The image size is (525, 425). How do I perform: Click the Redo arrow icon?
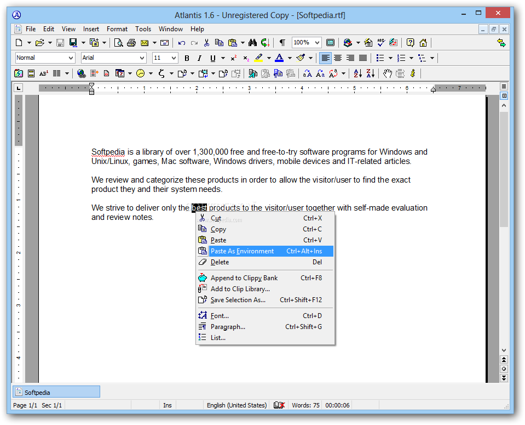pyautogui.click(x=194, y=43)
